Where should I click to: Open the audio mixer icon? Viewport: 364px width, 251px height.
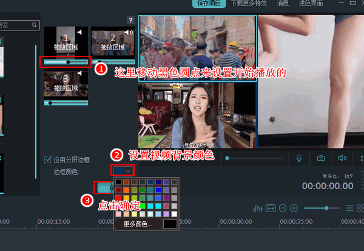click(257, 208)
